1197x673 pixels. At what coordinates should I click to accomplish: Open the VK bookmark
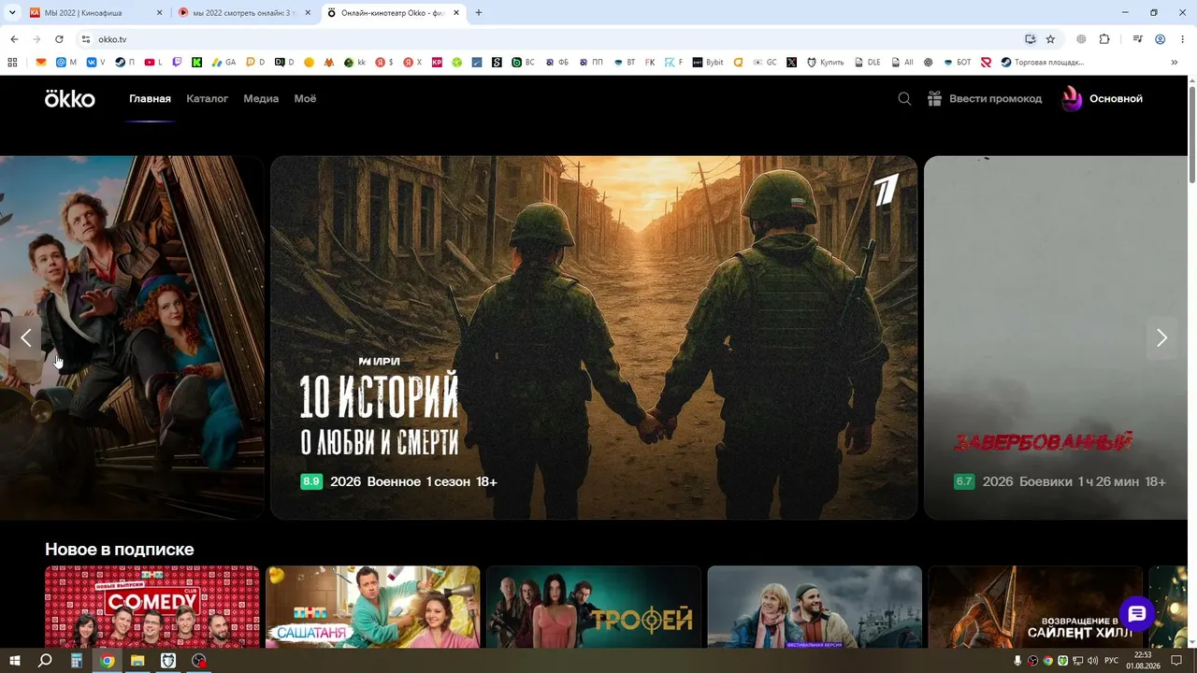click(x=96, y=63)
